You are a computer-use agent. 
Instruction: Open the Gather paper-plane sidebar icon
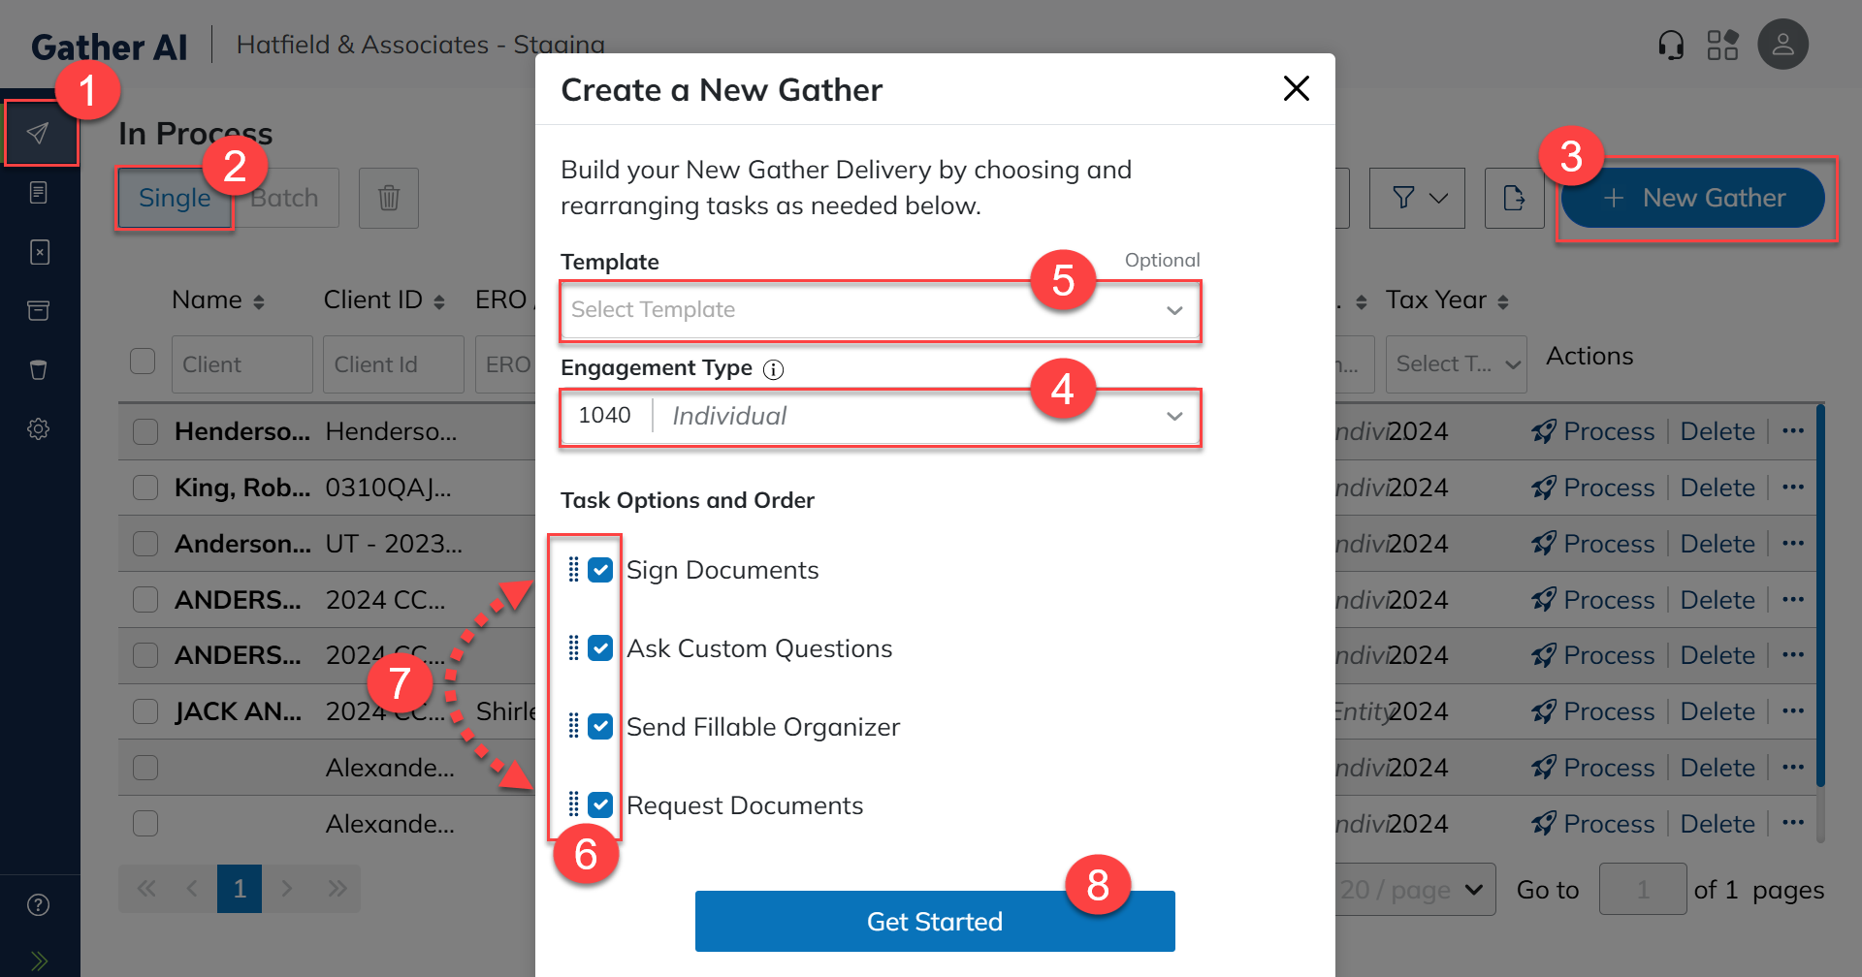click(x=39, y=133)
